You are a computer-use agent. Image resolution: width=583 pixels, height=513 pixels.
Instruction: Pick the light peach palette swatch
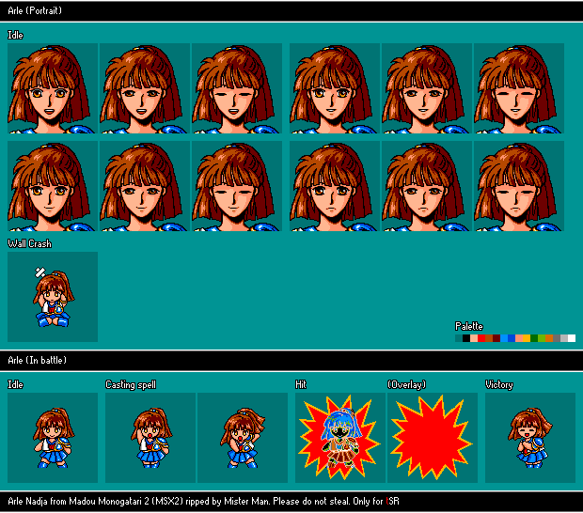474,338
